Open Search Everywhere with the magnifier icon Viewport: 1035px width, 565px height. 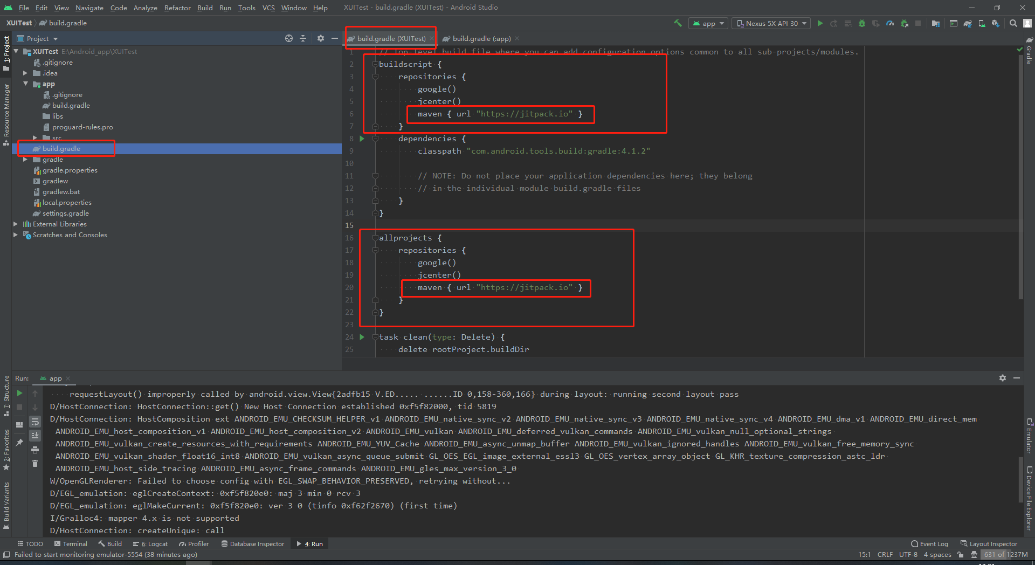[x=1013, y=23]
